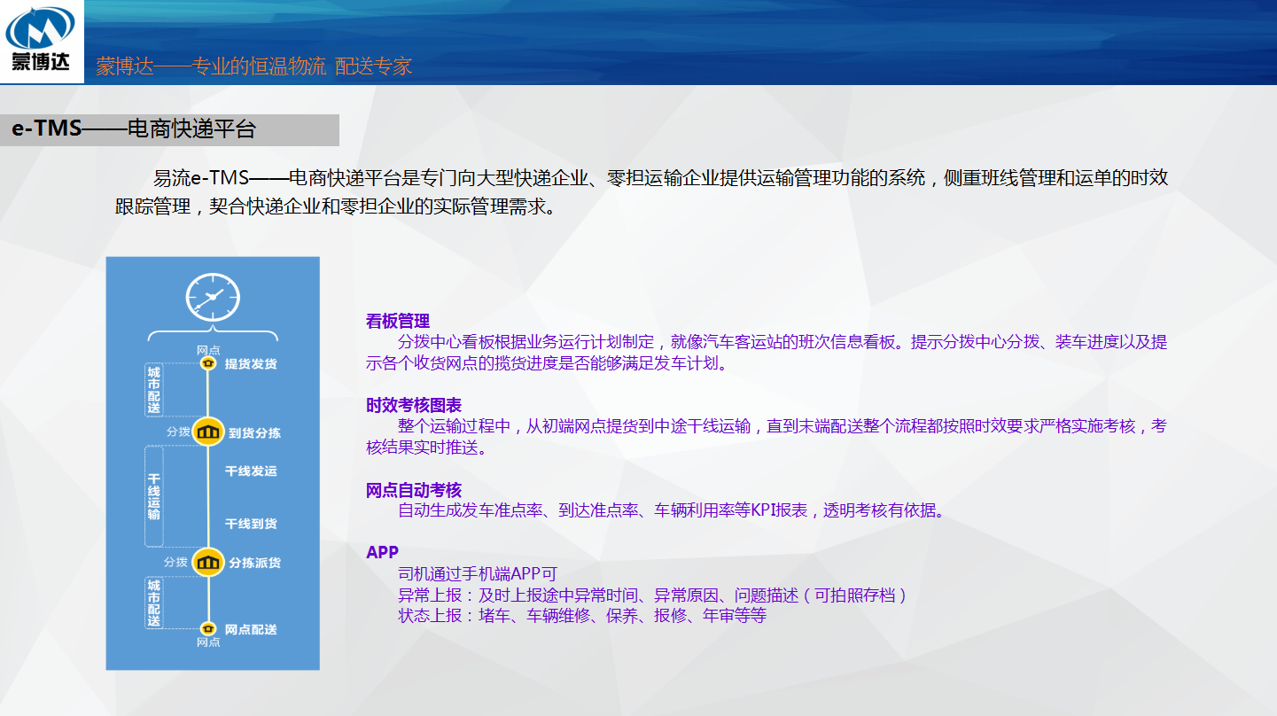Screen dimensions: 1277x716
Task: Click the slogan 蒙博达——专业的恒温物流 配送专家
Action: [254, 66]
